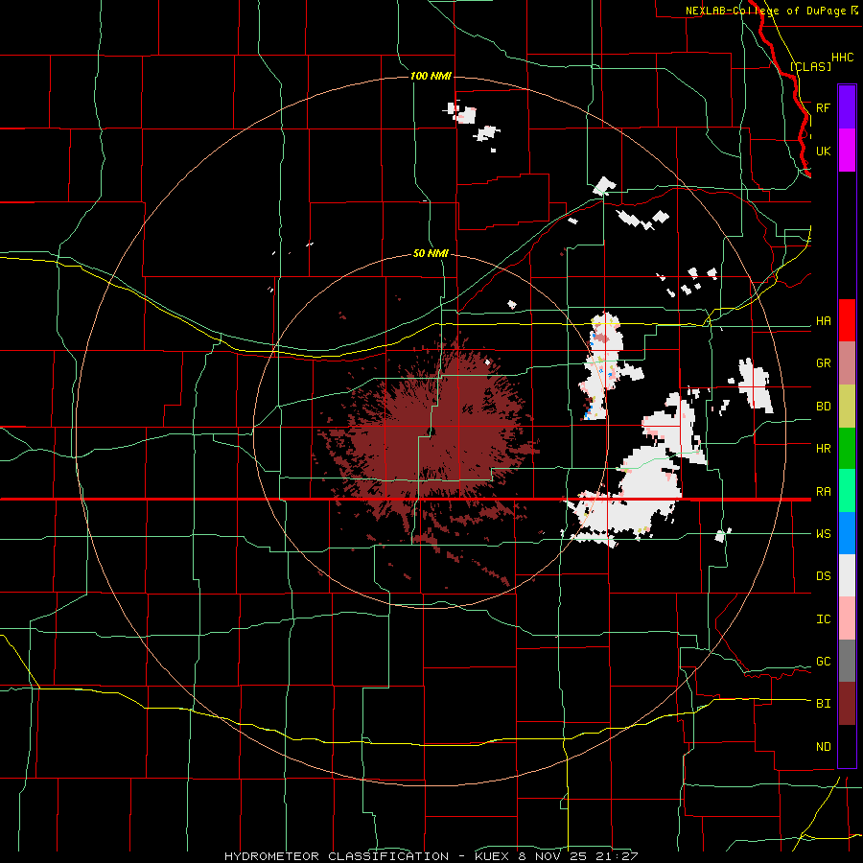
Task: Click the Hydrometeor Classification KUEX caption
Action: coord(431,856)
